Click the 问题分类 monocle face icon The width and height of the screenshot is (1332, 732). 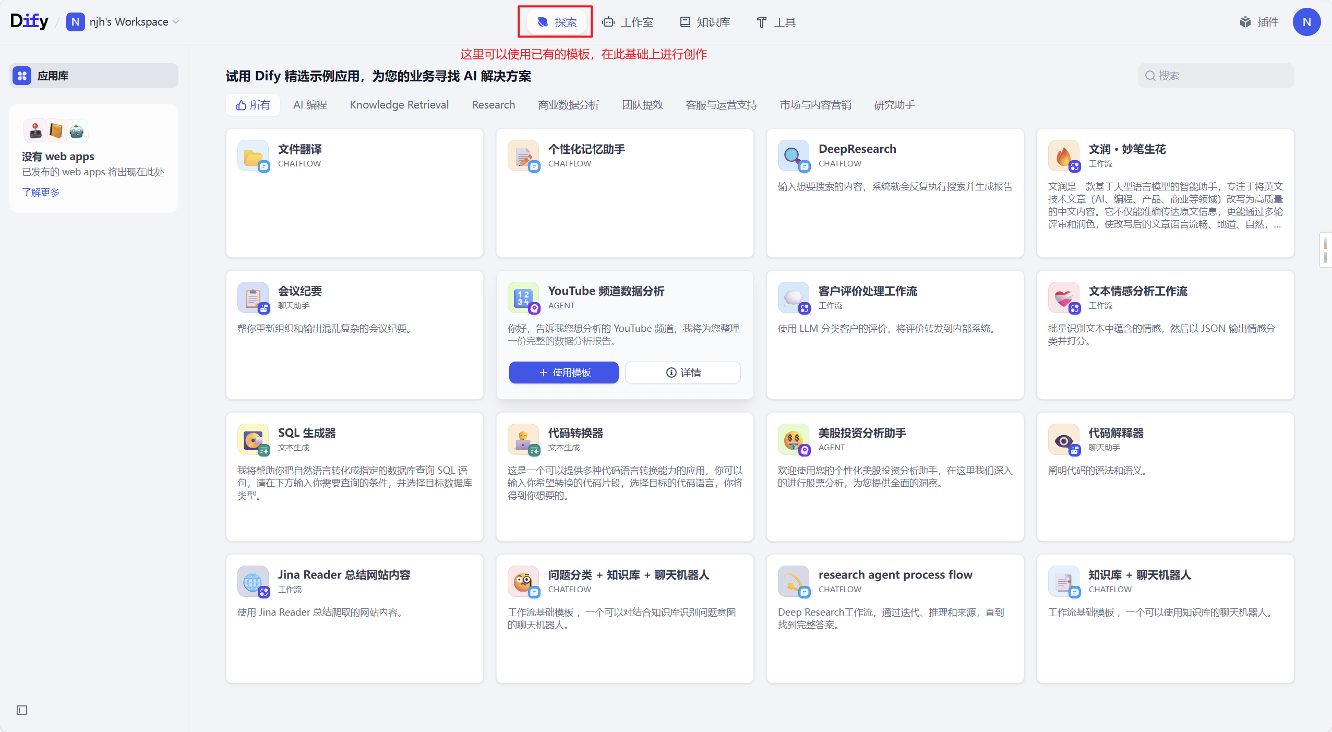point(523,581)
